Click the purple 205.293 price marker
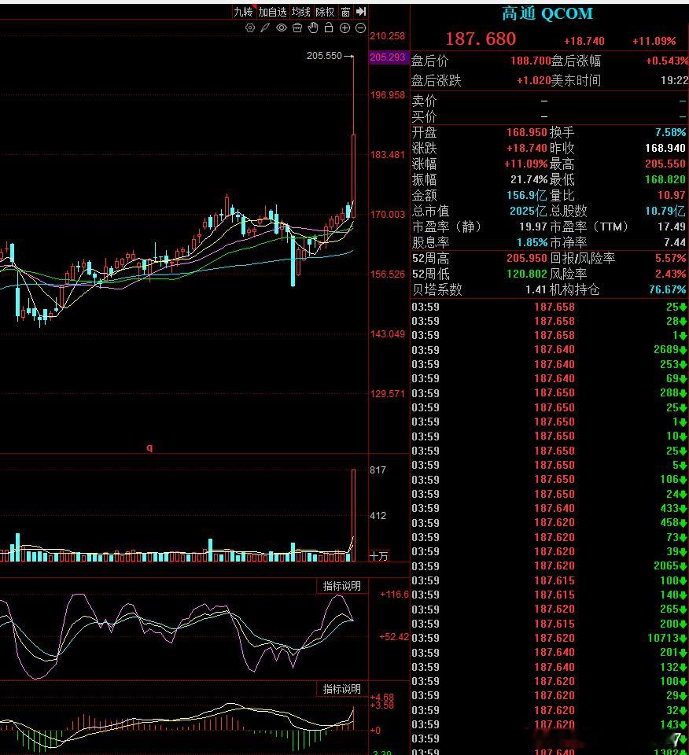The height and width of the screenshot is (755, 689). pyautogui.click(x=388, y=57)
